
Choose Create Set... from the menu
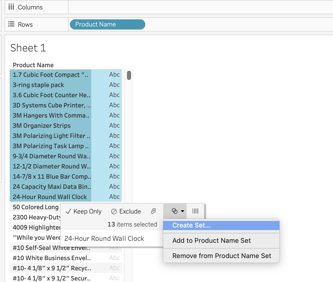(x=221, y=225)
